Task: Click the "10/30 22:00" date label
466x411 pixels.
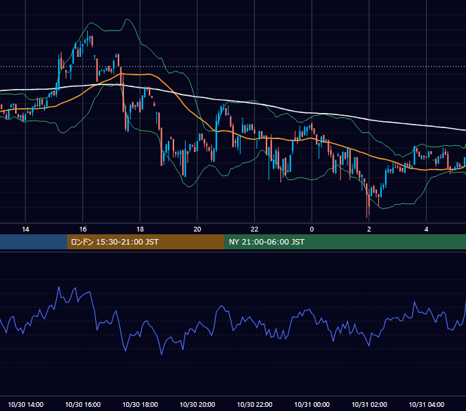Action: coord(255,404)
